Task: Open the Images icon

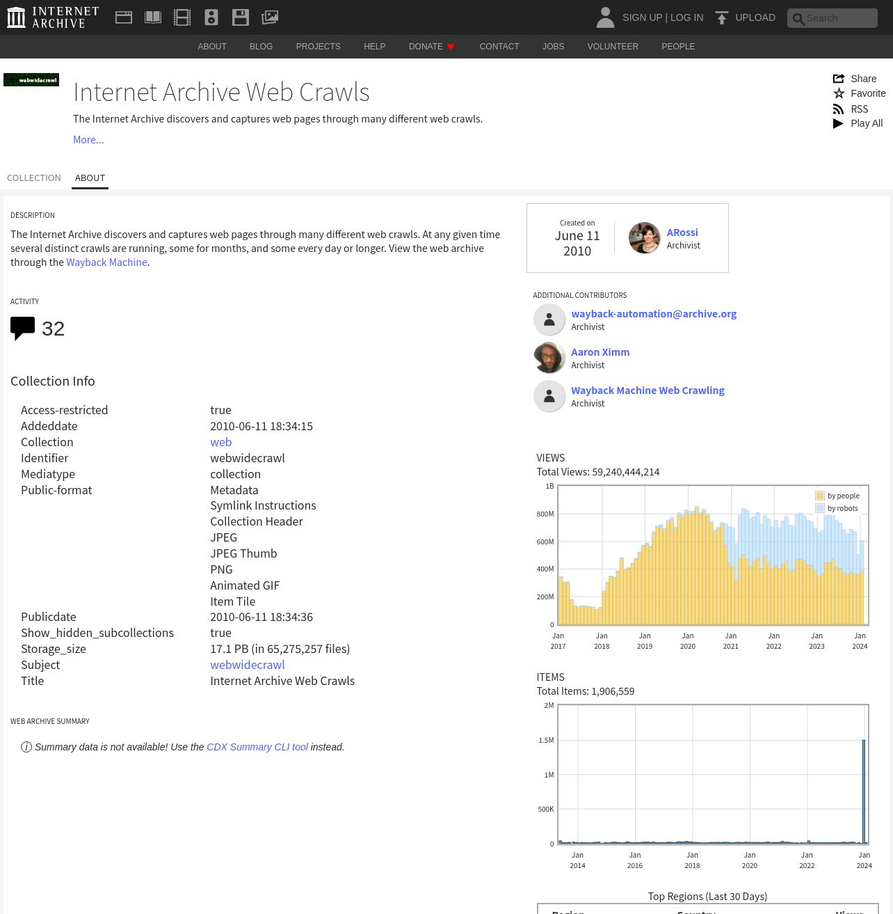Action: click(270, 17)
